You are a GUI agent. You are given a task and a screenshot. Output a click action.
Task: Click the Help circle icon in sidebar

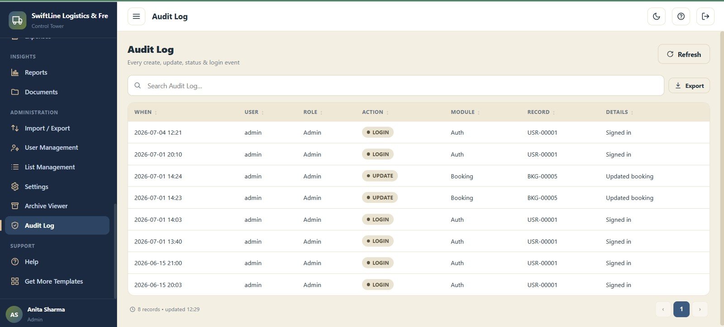[x=15, y=262]
